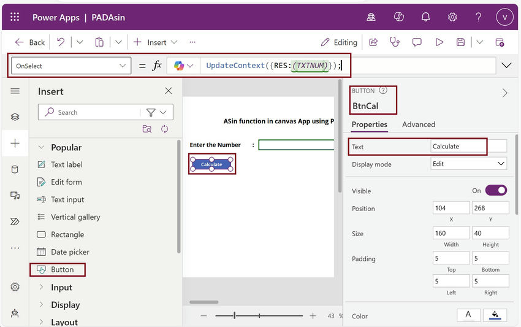The height and width of the screenshot is (327, 521).
Task: Preview the app with Play icon
Action: [439, 42]
